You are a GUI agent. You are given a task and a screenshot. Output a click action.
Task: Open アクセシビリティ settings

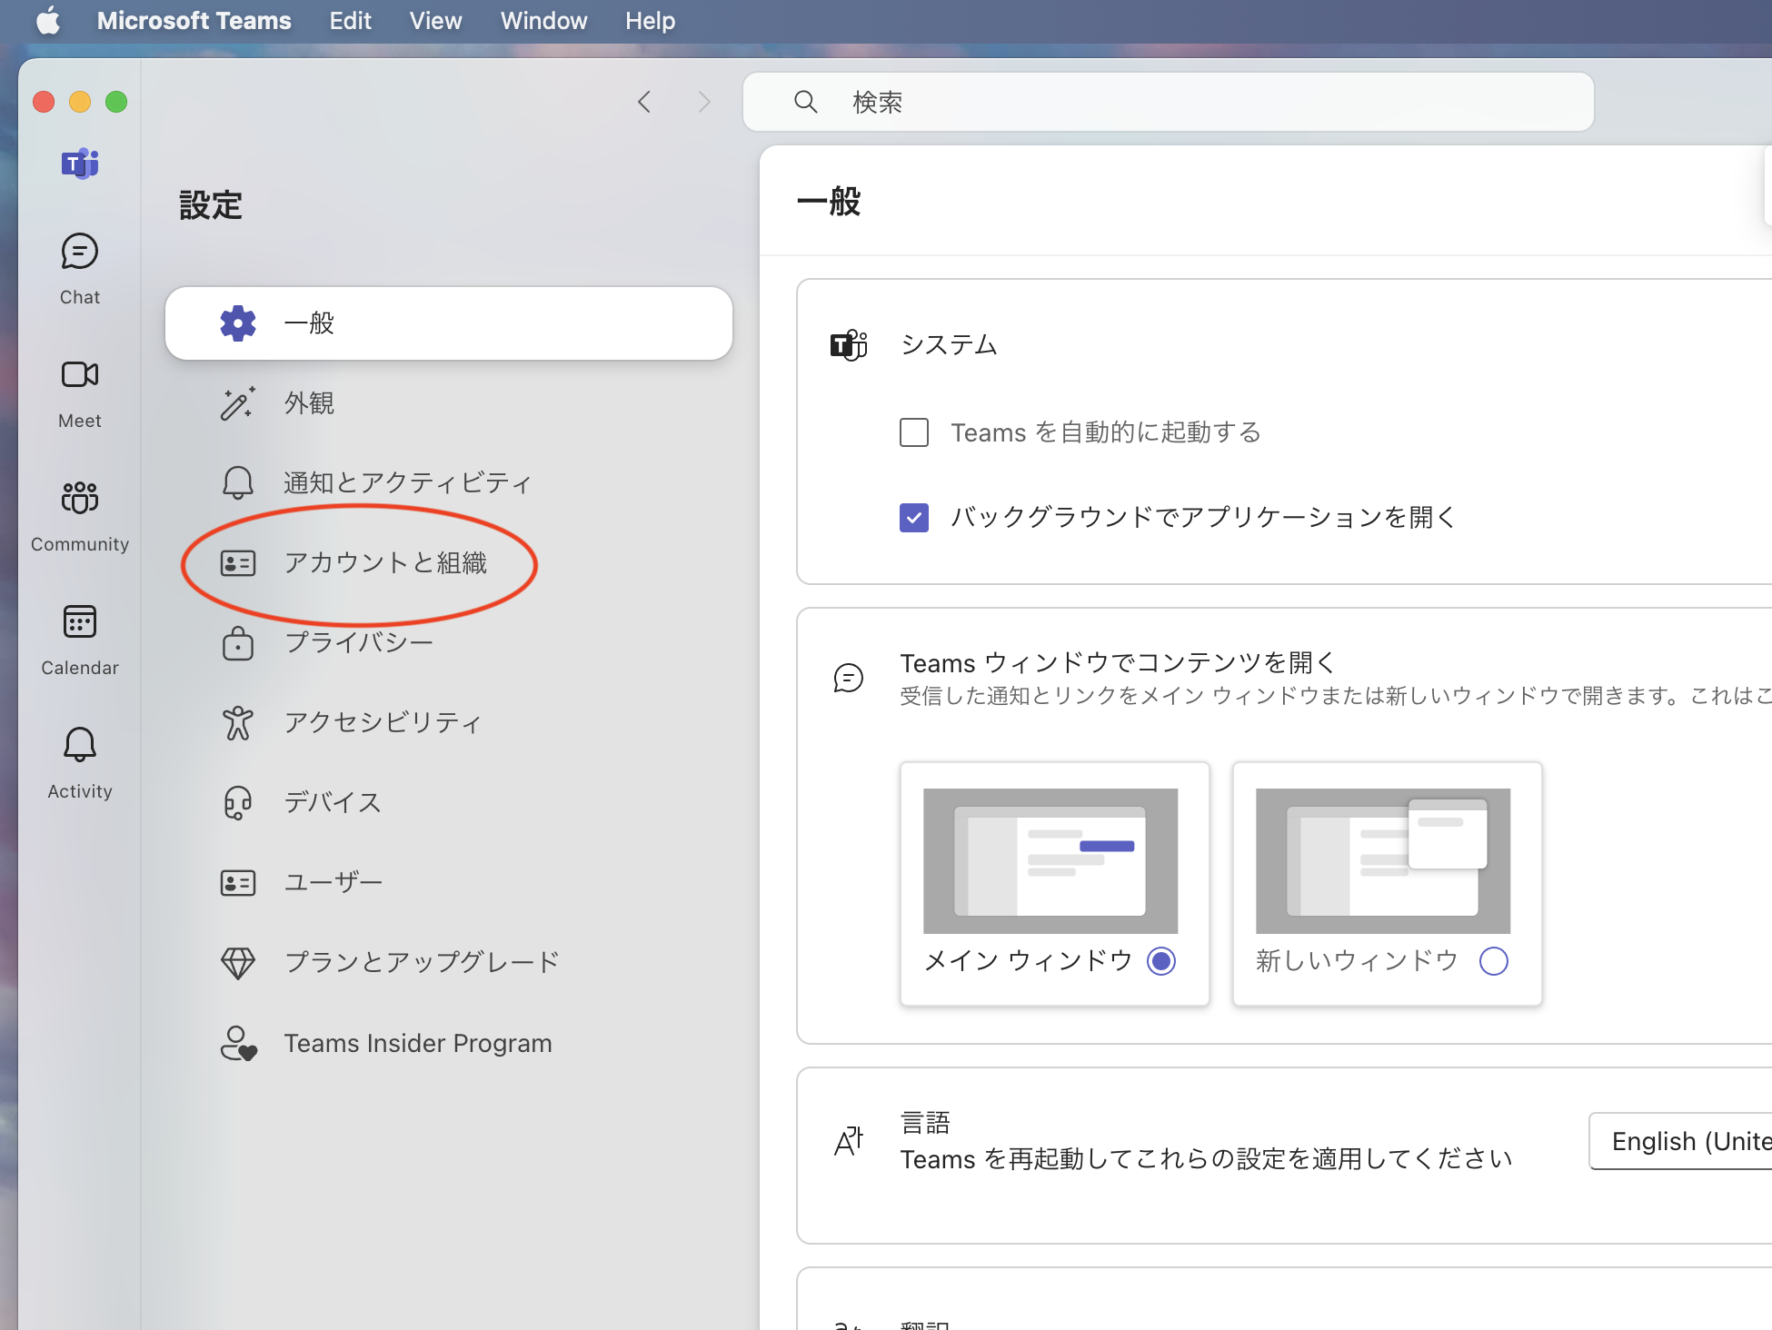(x=449, y=723)
